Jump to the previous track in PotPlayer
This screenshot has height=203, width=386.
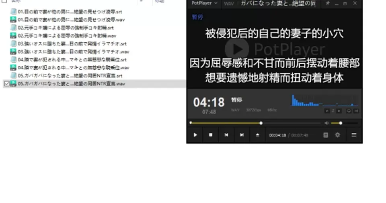point(226,135)
